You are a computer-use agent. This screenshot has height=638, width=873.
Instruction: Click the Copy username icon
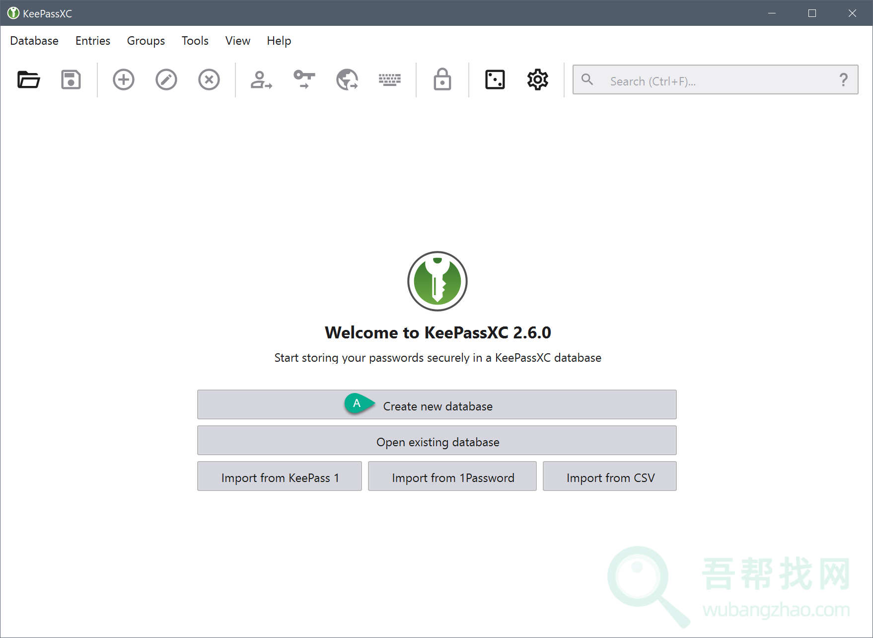point(261,80)
